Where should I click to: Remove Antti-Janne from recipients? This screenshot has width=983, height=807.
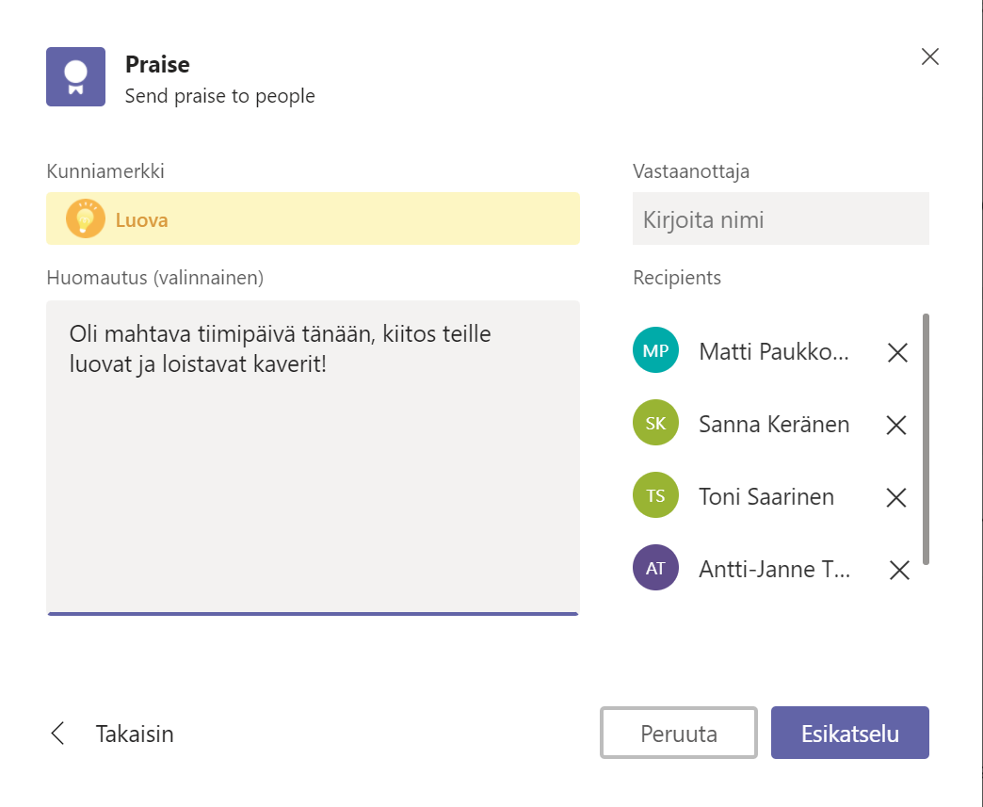tap(899, 570)
